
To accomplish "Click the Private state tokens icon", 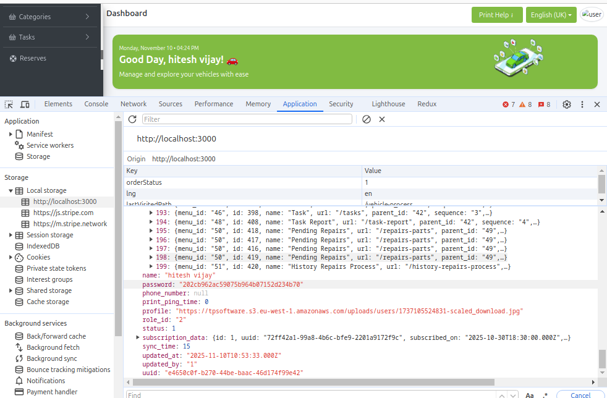I will coord(19,269).
